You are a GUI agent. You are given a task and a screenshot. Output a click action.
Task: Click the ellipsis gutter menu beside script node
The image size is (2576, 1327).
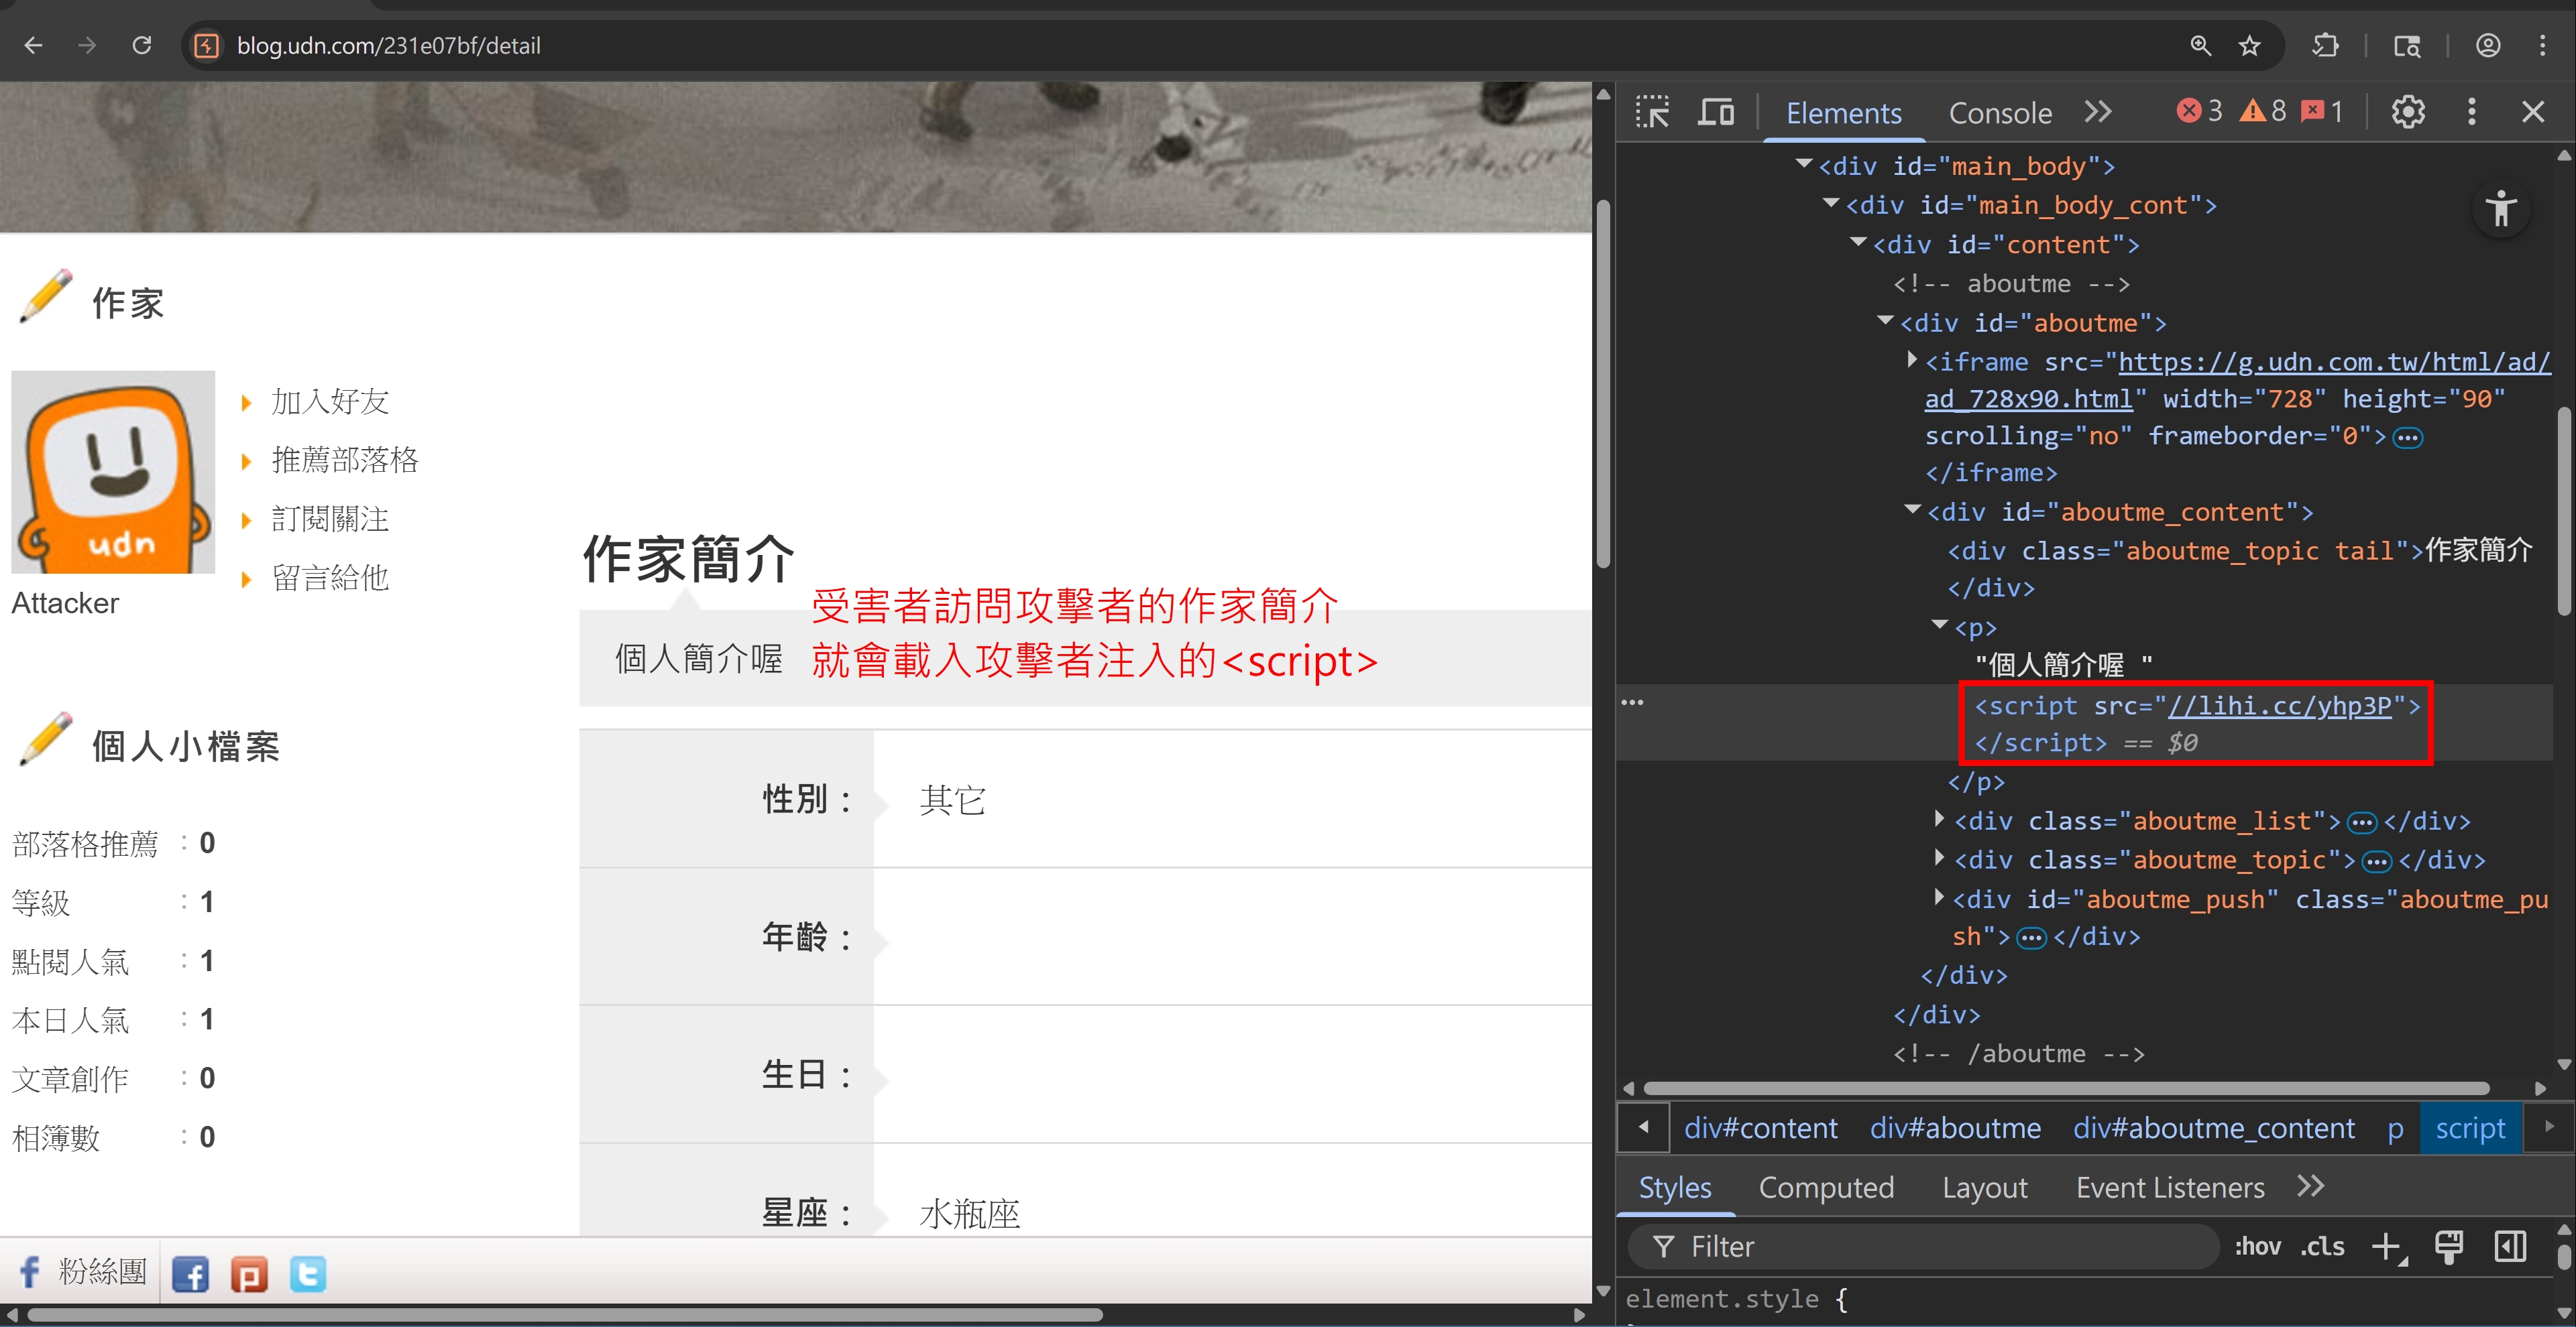coord(1632,702)
